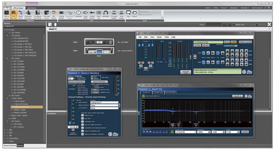Open CH3 EQ block icon
Viewport: 274px width, 149px height.
tap(218, 62)
